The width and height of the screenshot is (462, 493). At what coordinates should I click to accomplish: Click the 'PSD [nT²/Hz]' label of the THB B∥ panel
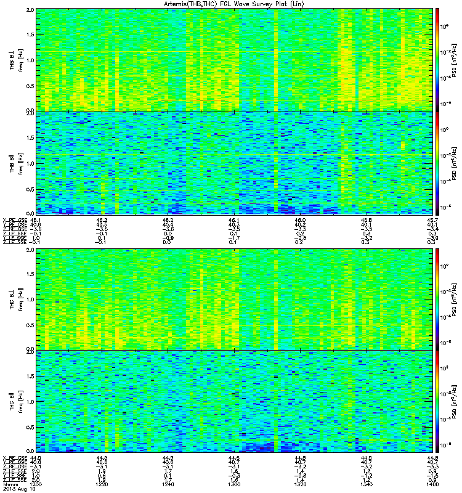(x=454, y=163)
